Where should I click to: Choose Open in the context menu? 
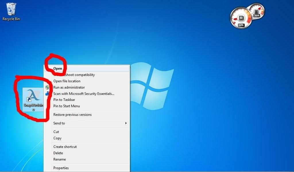[87, 69]
